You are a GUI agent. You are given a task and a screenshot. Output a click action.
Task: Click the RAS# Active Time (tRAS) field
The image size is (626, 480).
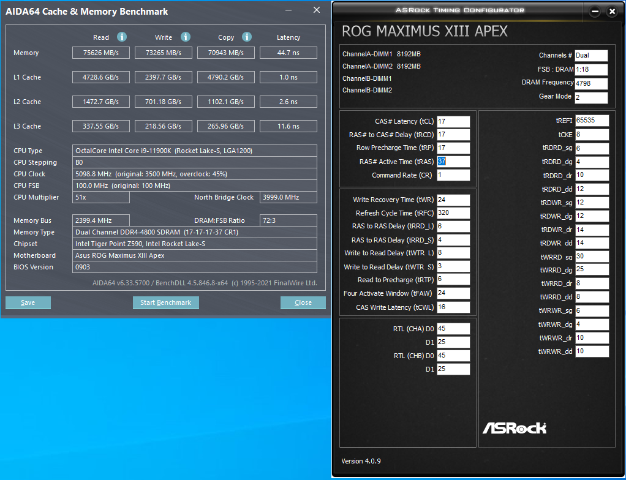(453, 161)
